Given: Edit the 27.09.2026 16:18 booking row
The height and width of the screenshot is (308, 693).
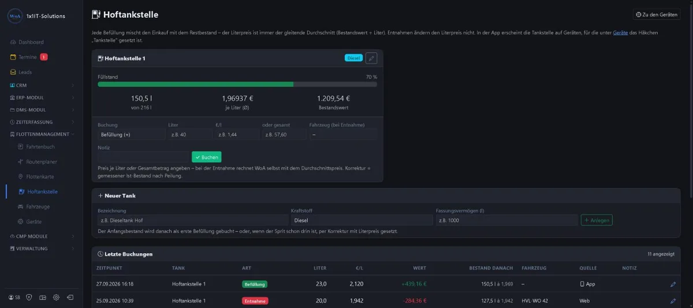Looking at the screenshot, I should pyautogui.click(x=673, y=284).
